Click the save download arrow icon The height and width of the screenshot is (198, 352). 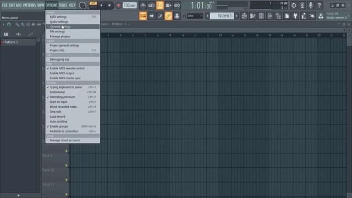coord(321,16)
